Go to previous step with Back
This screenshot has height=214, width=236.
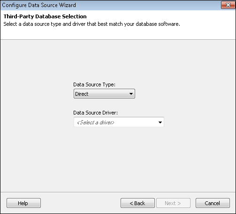137,203
